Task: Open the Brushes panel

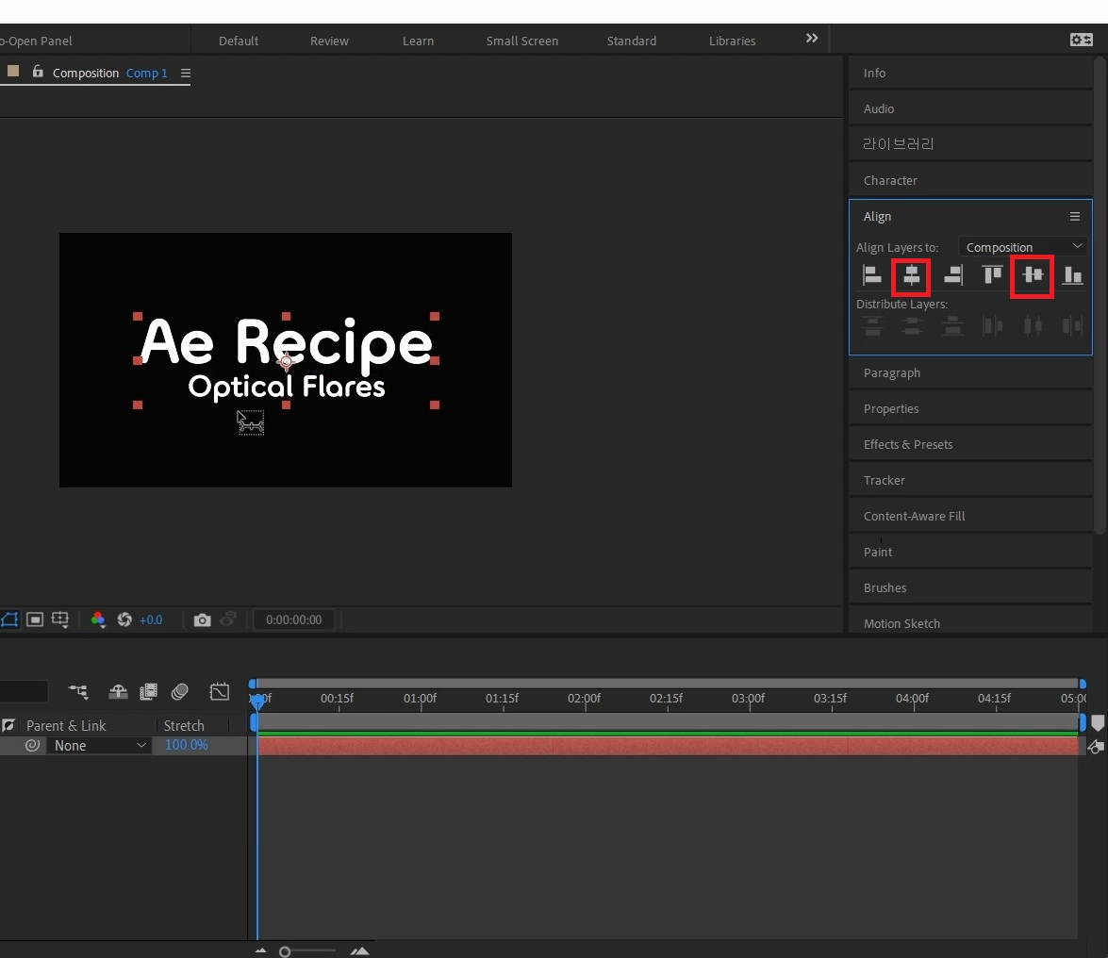Action: pos(970,587)
